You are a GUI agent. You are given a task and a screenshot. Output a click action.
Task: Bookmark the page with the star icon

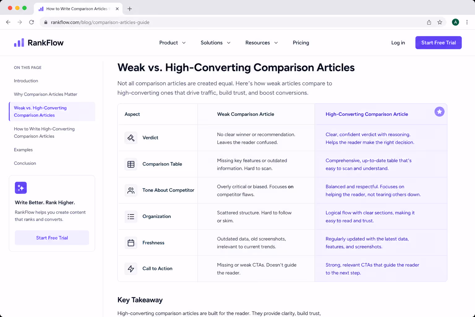(440, 22)
